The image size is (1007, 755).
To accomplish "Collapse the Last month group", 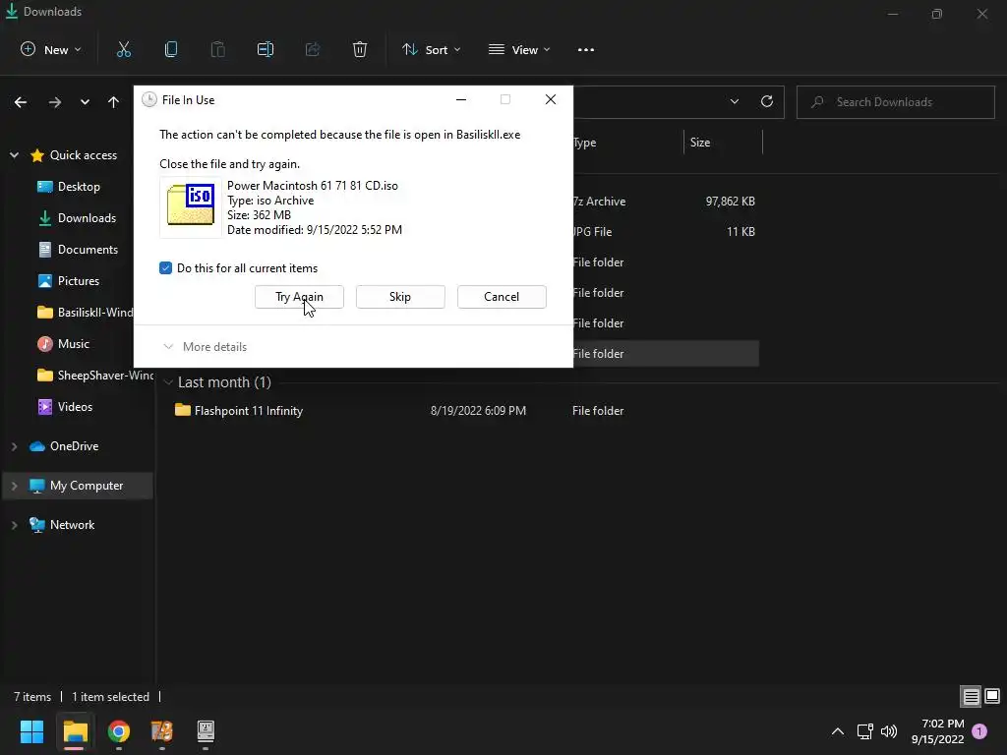I will (x=168, y=382).
